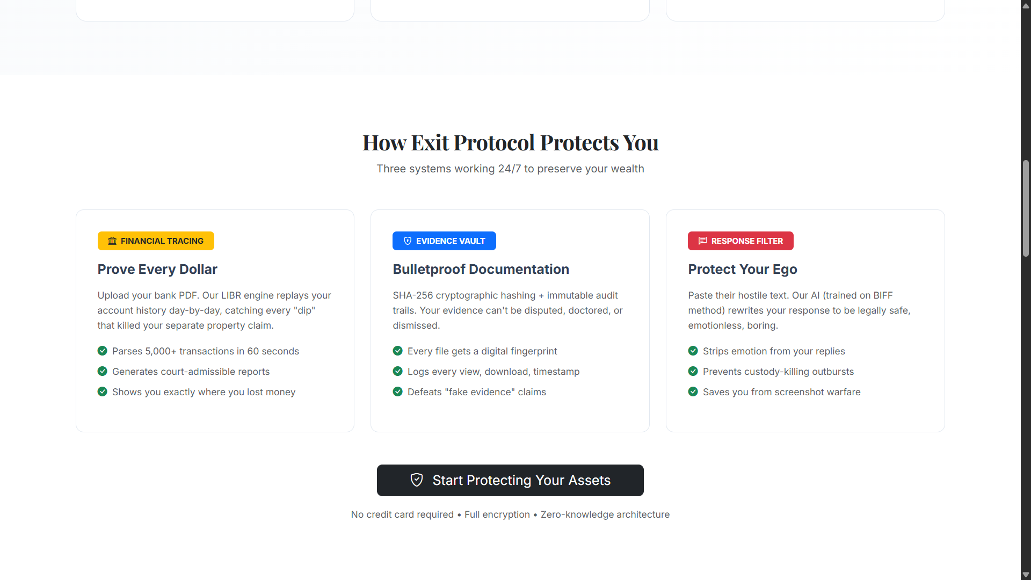Image resolution: width=1031 pixels, height=580 pixels.
Task: Click the 'Protect Your Ego' heading
Action: pos(742,269)
